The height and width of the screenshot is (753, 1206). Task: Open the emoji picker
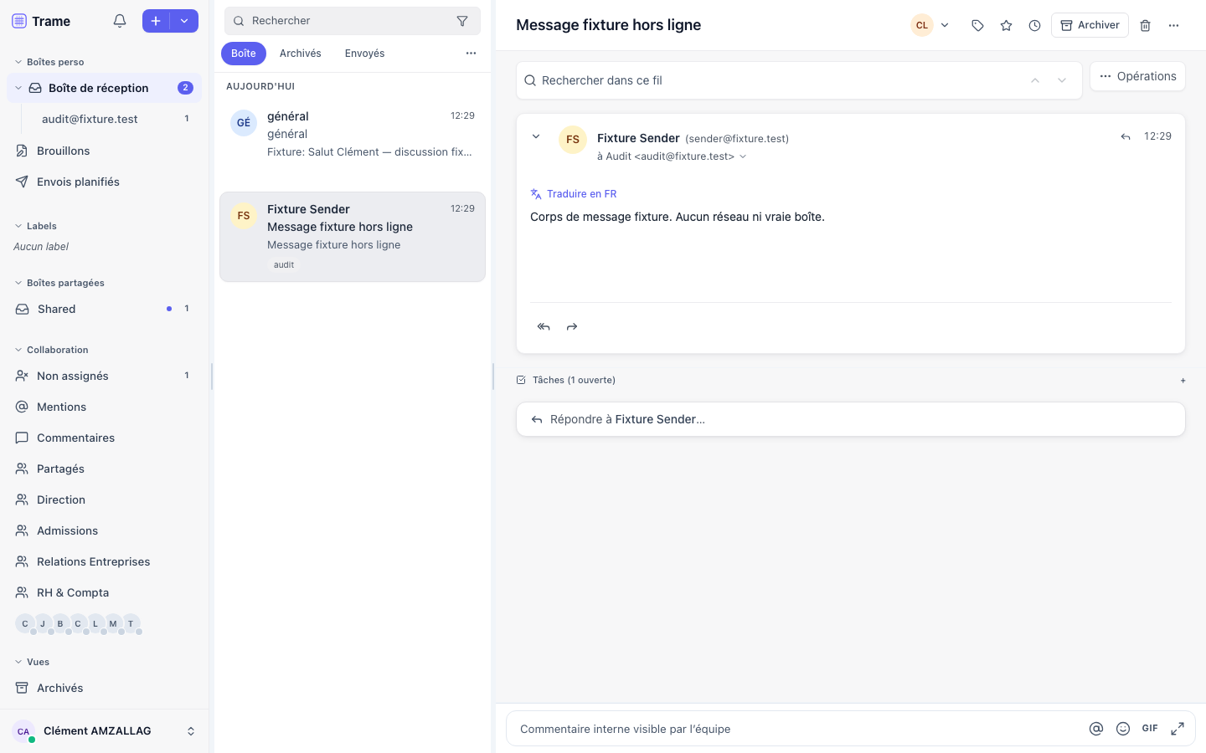tap(1123, 729)
